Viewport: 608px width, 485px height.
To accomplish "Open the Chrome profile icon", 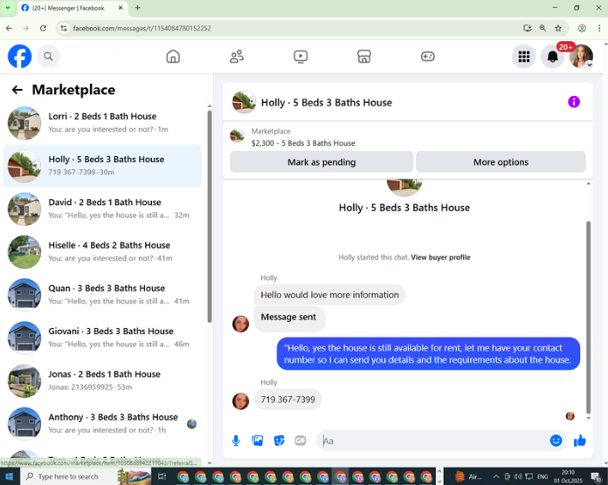I will (582, 28).
